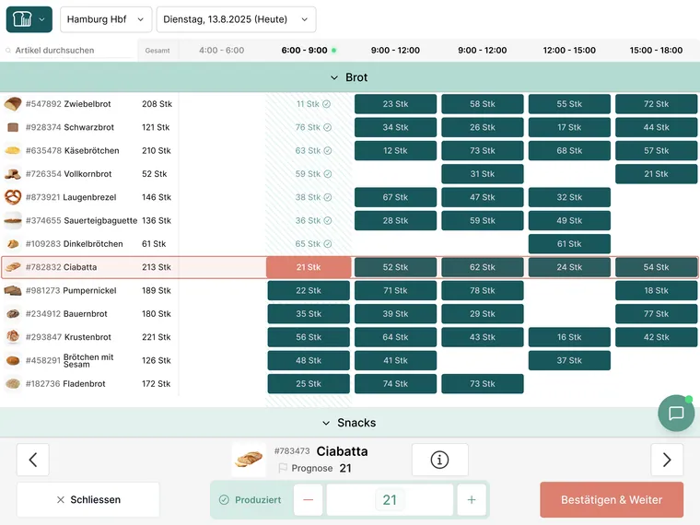The height and width of the screenshot is (525, 700).
Task: Click the Dinkelbrötchen thumbnail icon
Action: 13,244
